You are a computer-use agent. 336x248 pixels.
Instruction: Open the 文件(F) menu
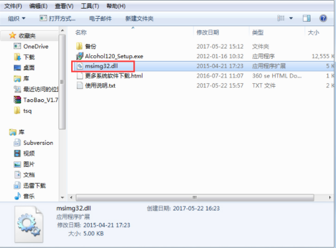point(13,6)
